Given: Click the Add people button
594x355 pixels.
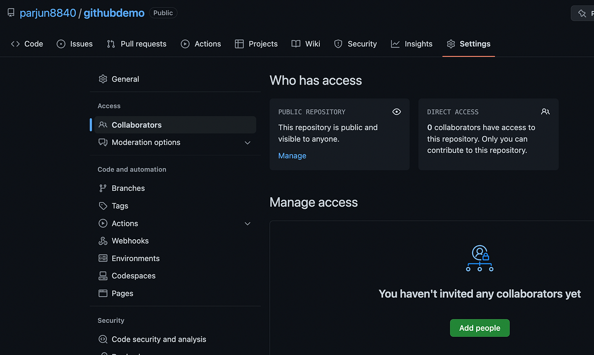Looking at the screenshot, I should (x=479, y=328).
